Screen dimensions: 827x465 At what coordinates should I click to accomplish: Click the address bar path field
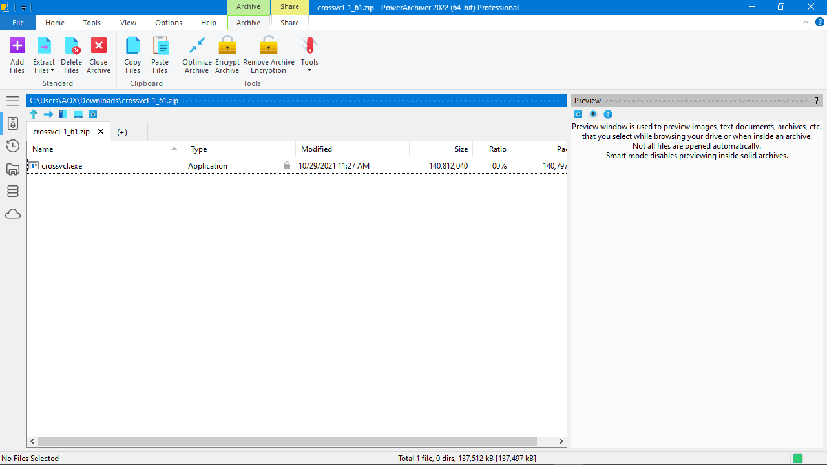297,101
